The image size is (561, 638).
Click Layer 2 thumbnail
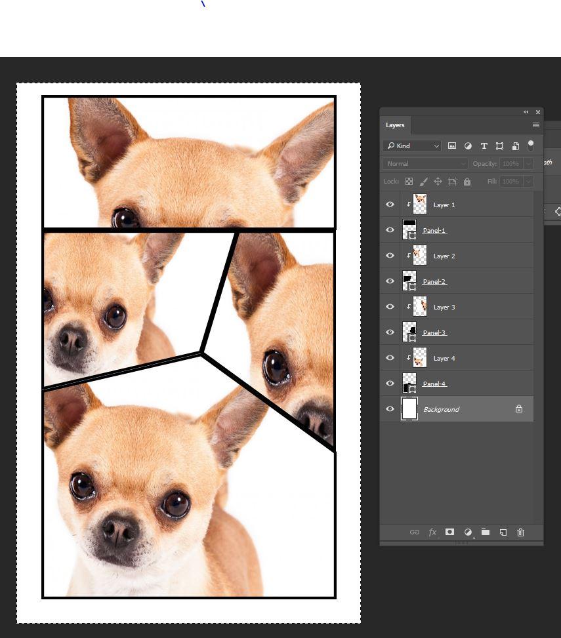pos(420,256)
